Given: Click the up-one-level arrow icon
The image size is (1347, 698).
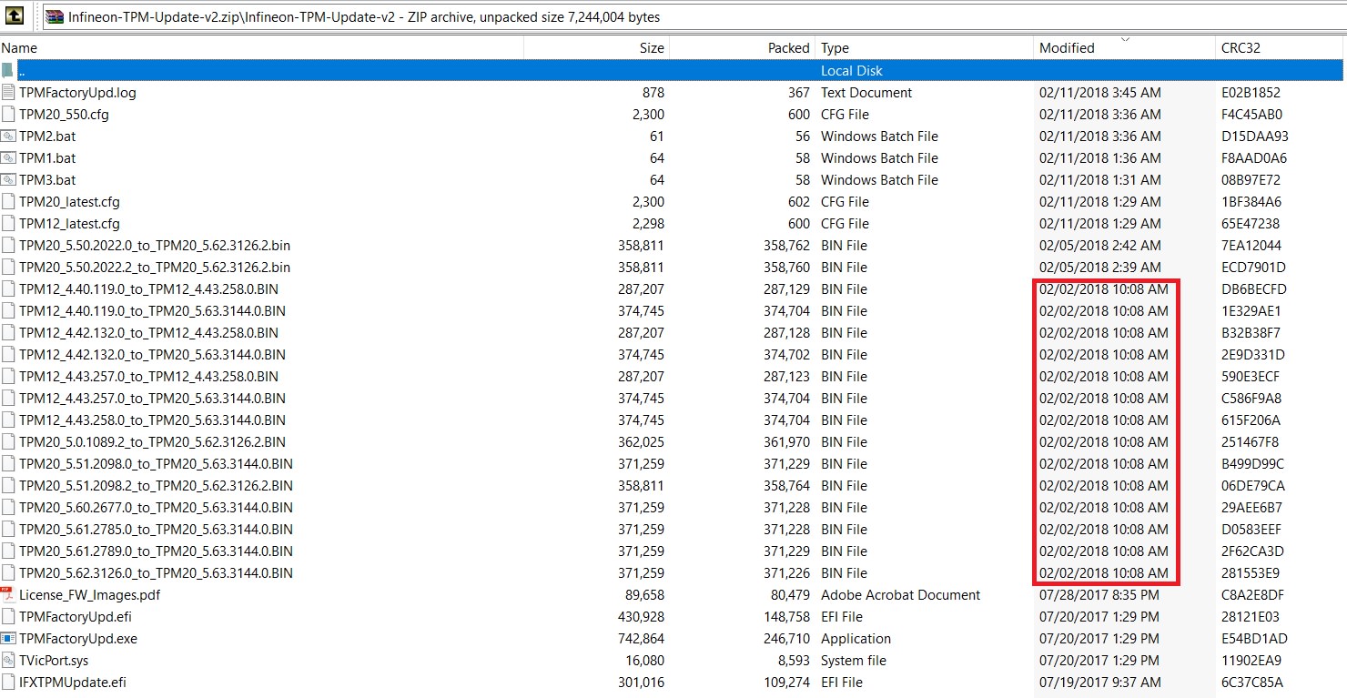Looking at the screenshot, I should point(15,16).
